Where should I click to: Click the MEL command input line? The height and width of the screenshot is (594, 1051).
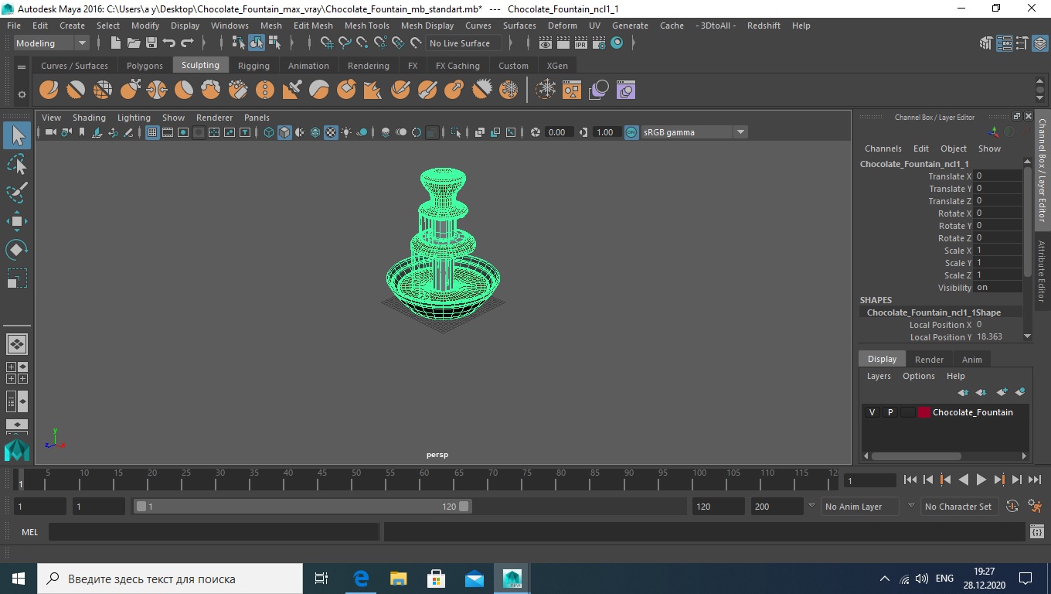pyautogui.click(x=213, y=532)
